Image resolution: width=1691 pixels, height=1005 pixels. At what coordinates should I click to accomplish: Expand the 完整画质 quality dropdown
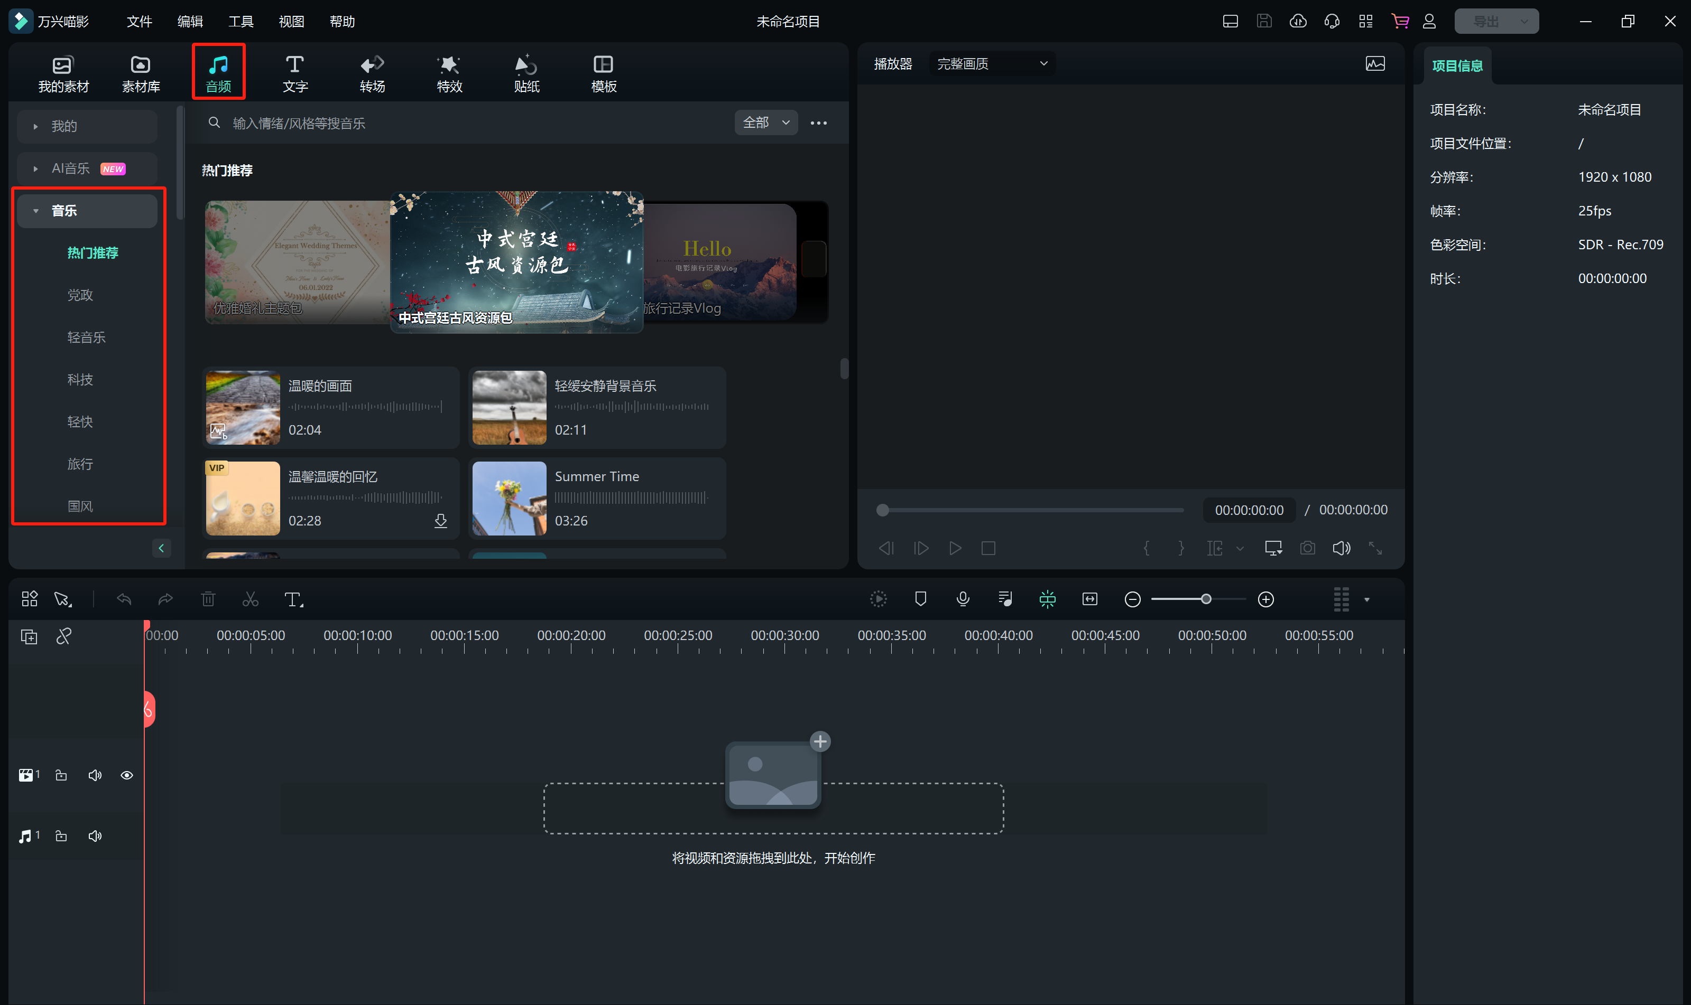pos(992,64)
